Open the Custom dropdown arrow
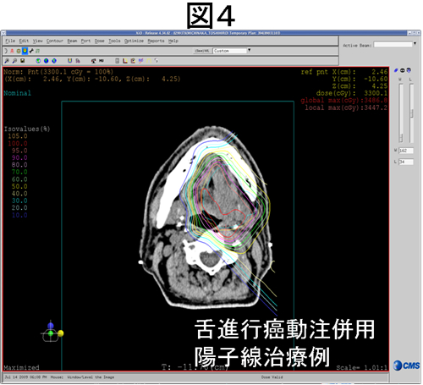 (249, 50)
